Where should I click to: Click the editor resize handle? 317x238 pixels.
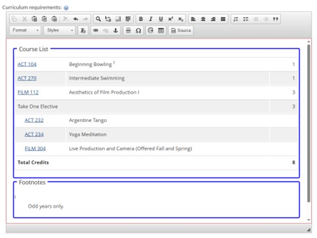pos(308,229)
